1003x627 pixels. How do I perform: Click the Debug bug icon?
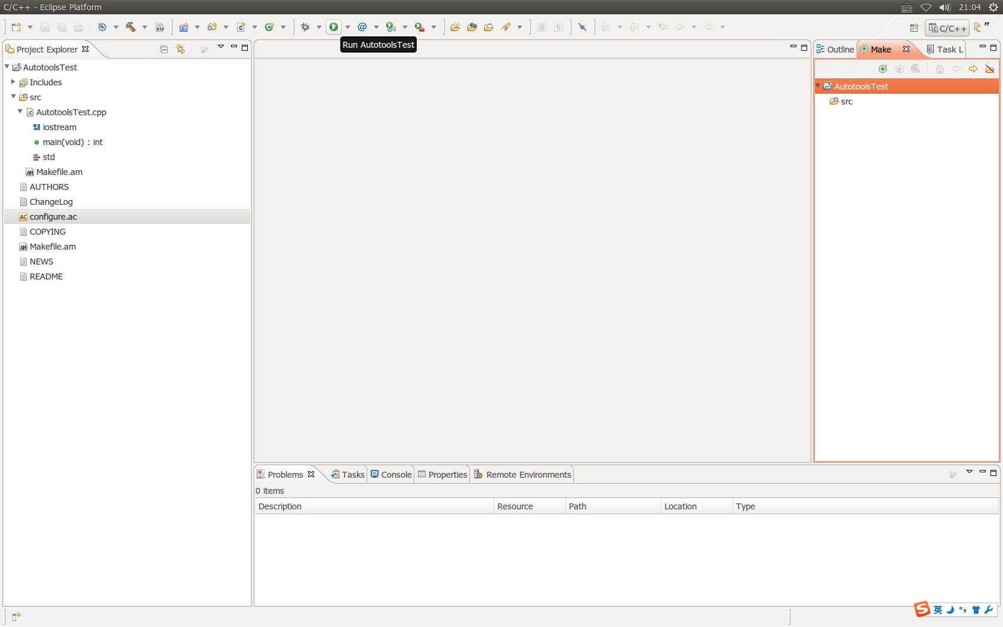coord(305,27)
